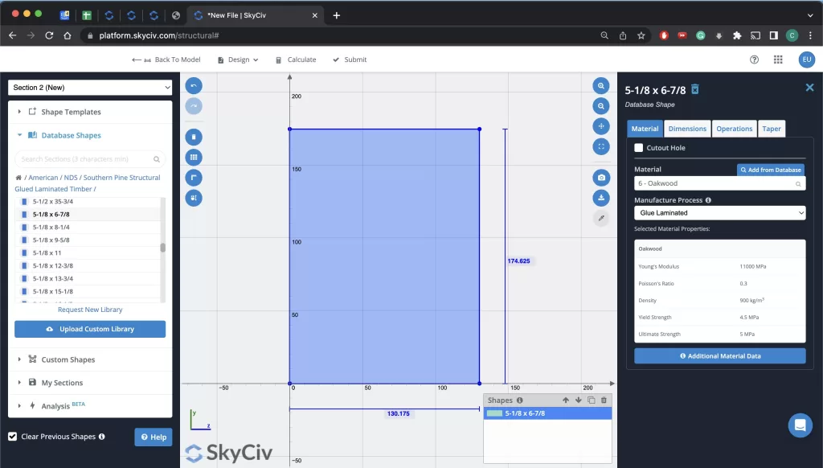Zoom in on the canvas
823x468 pixels.
[601, 85]
